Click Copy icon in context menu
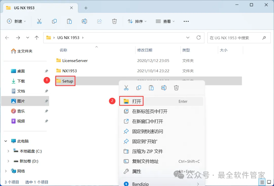This screenshot has height=186, width=274. point(139,88)
